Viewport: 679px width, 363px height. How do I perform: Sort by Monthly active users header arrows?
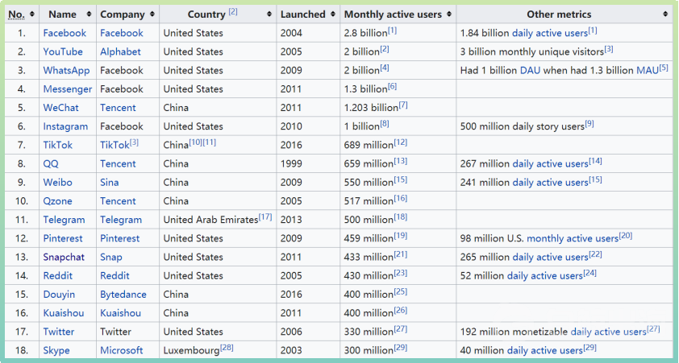tap(449, 14)
